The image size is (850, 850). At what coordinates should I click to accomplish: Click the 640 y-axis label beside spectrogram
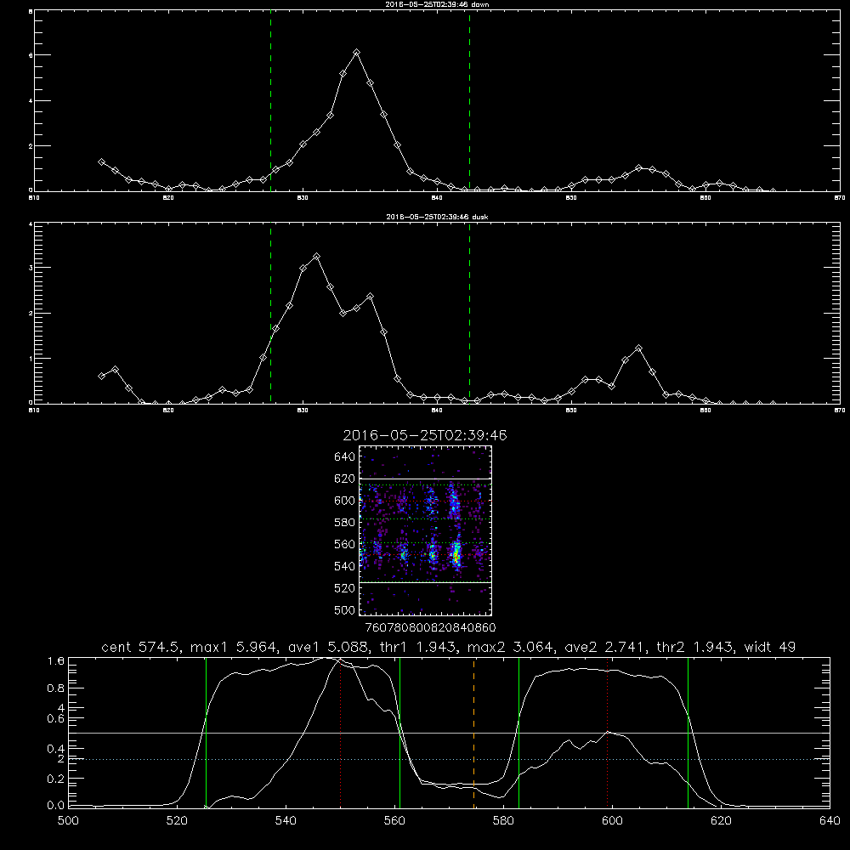pos(345,457)
